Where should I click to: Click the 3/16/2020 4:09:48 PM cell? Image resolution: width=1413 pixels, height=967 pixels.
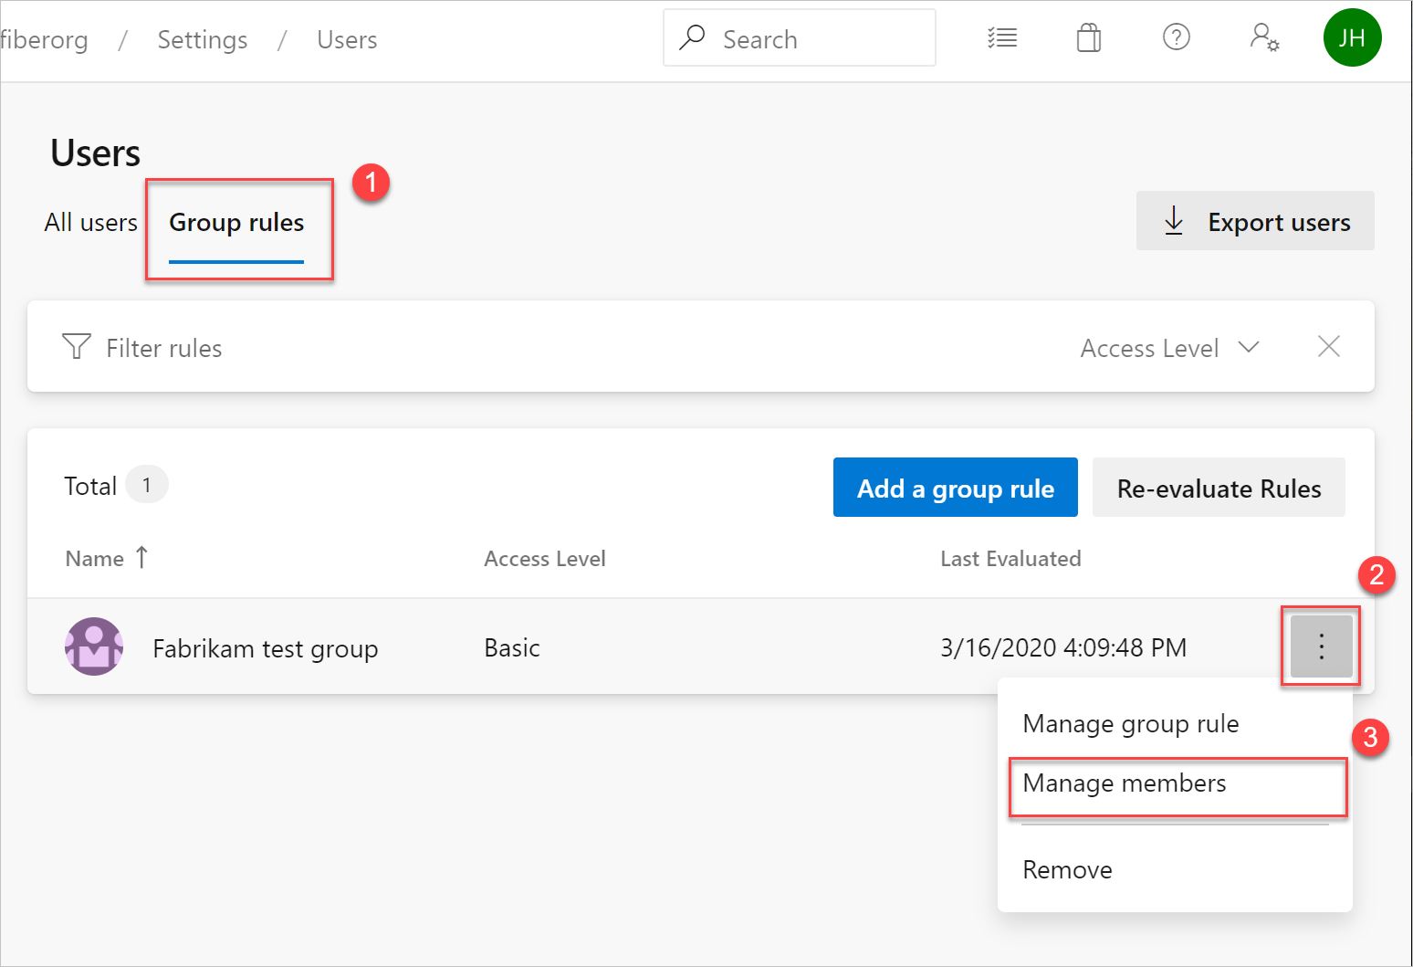click(1063, 648)
